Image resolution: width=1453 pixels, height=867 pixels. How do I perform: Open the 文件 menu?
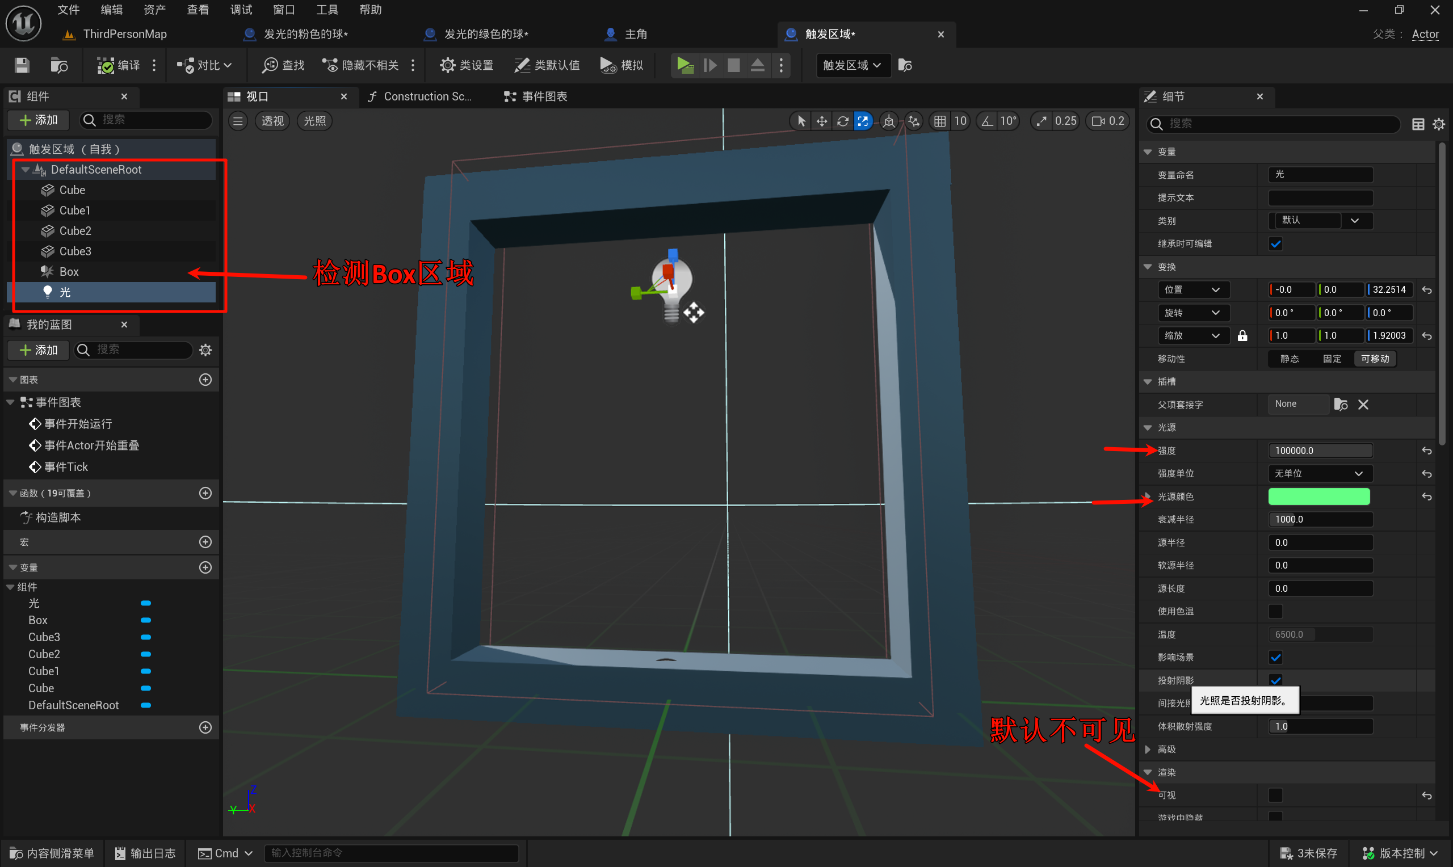(x=68, y=9)
